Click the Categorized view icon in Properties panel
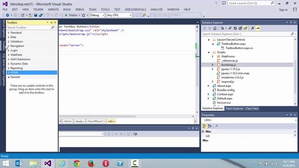Viewport: 299px width, 168px height. click(205, 126)
